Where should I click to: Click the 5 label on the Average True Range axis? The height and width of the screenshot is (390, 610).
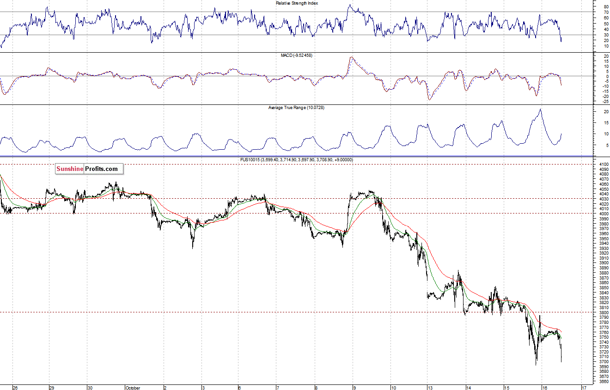[607, 146]
